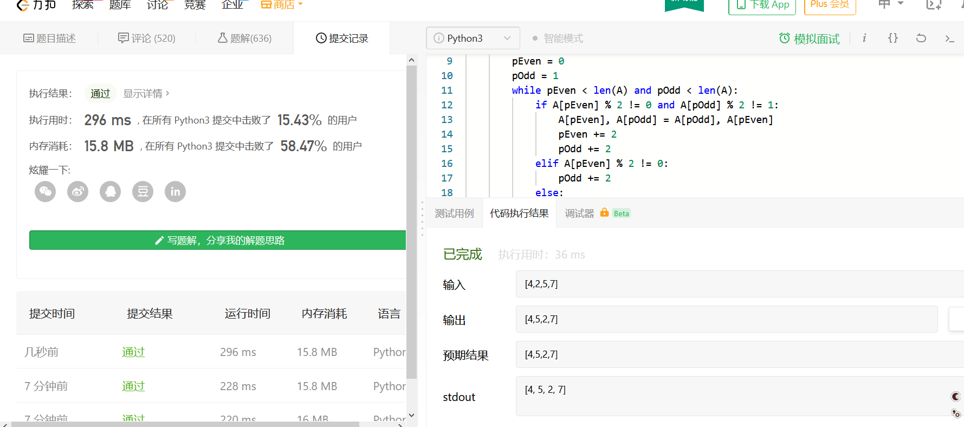Click the alarm clock mock interview icon
The width and height of the screenshot is (964, 427).
[784, 38]
